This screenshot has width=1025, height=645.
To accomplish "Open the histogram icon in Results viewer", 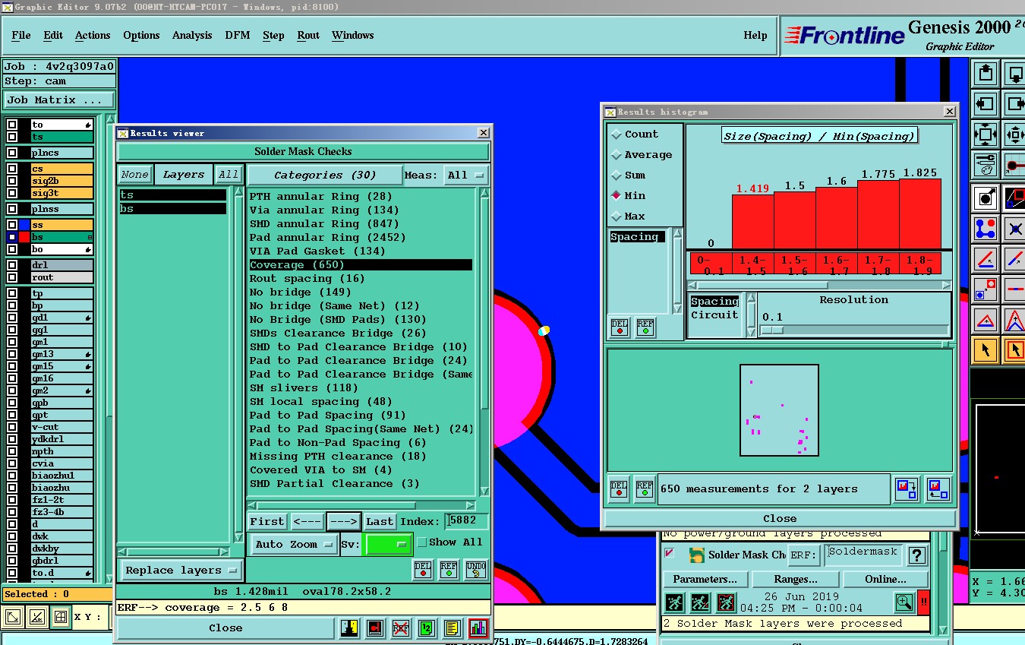I will pyautogui.click(x=478, y=628).
